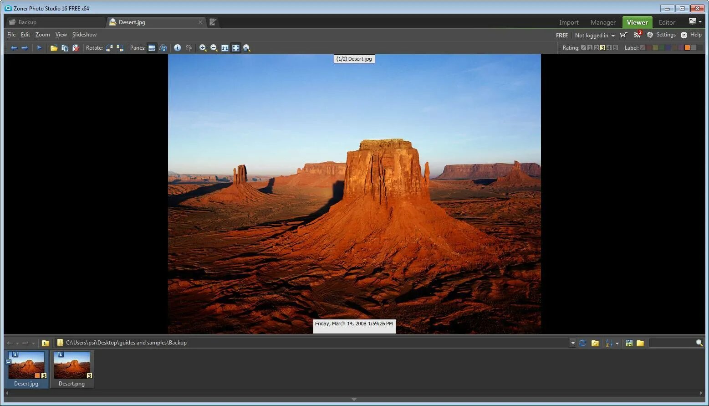Open the Zoom menu

click(x=43, y=35)
